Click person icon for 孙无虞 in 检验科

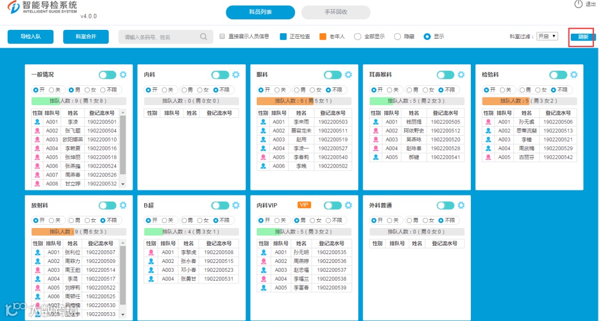(488, 122)
